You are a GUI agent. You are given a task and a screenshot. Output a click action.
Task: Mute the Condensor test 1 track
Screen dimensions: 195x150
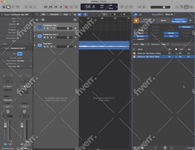44,28
